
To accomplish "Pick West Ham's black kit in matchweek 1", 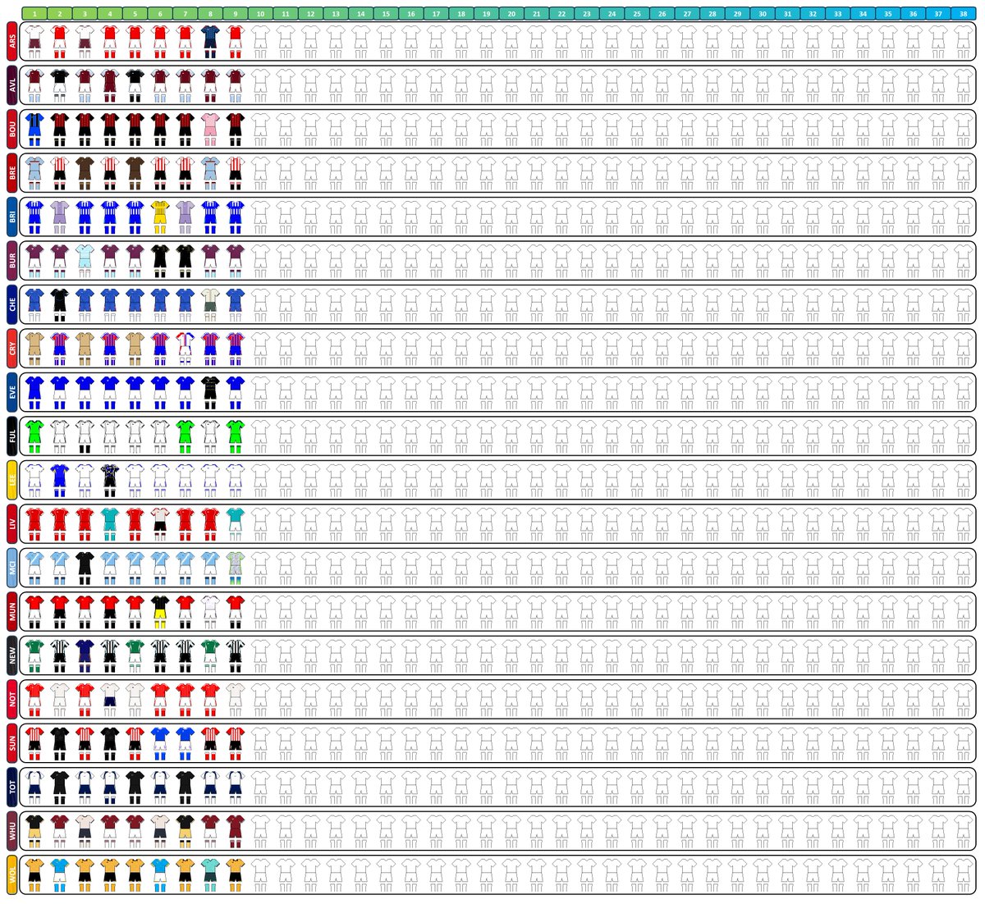I will coord(34,833).
